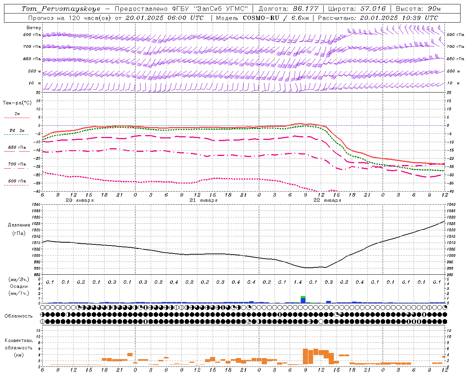
Task: Click the date label 22 января
Action: [x=327, y=200]
